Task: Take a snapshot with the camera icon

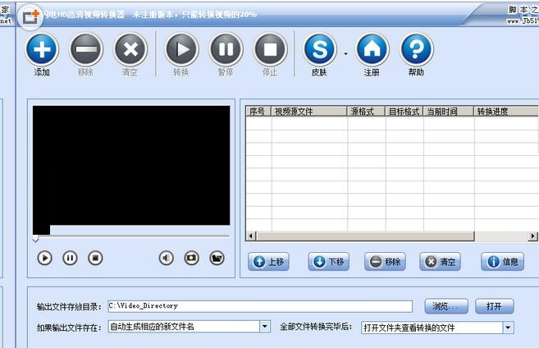Action: click(x=191, y=258)
